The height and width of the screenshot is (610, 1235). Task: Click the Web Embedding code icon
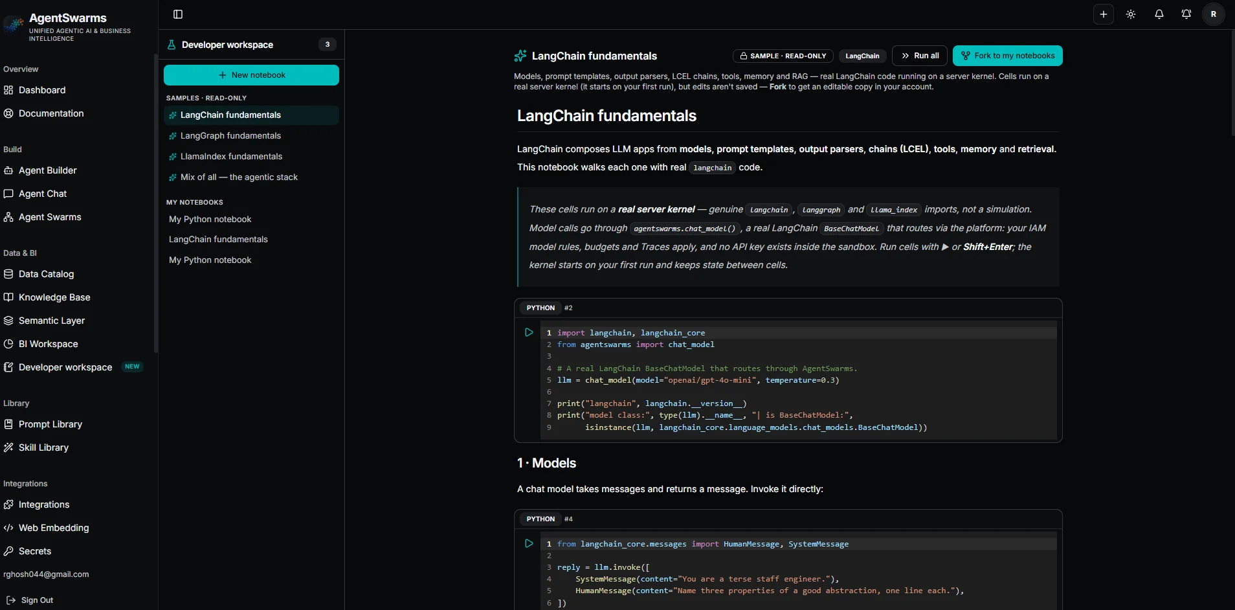(x=8, y=528)
